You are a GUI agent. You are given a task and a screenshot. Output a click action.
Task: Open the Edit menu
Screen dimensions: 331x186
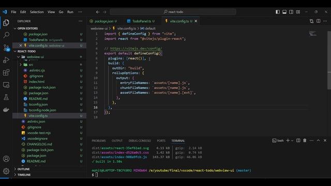point(23,12)
